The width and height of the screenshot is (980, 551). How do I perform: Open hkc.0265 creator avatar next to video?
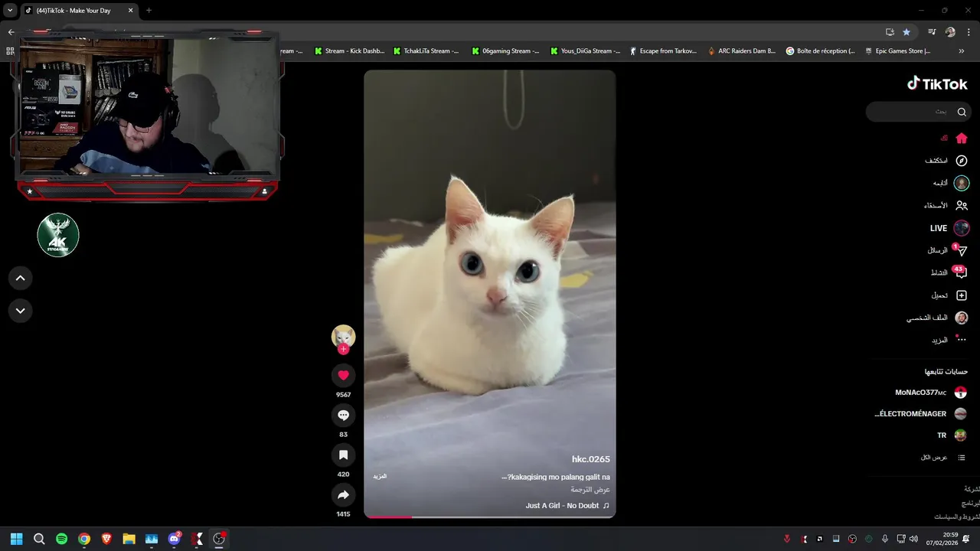tap(343, 336)
